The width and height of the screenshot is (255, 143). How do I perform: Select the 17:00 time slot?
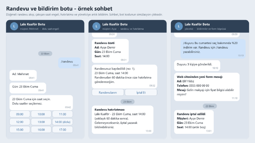[x=62, y=130]
